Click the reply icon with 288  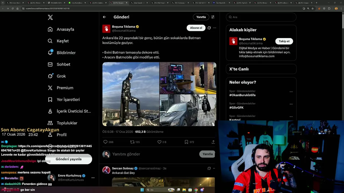tap(106, 142)
